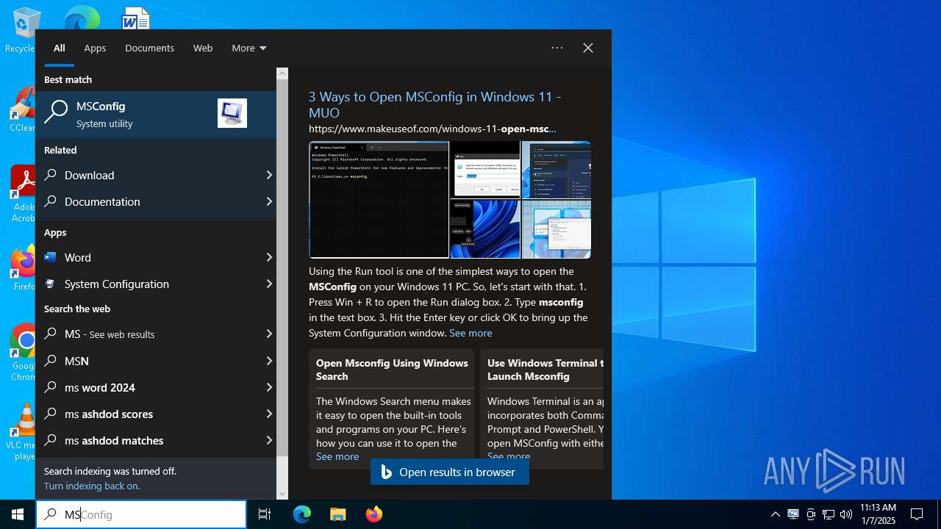Expand 'ms ashdod matches' suggestion arrow
Image resolution: width=941 pixels, height=529 pixels.
coord(269,440)
